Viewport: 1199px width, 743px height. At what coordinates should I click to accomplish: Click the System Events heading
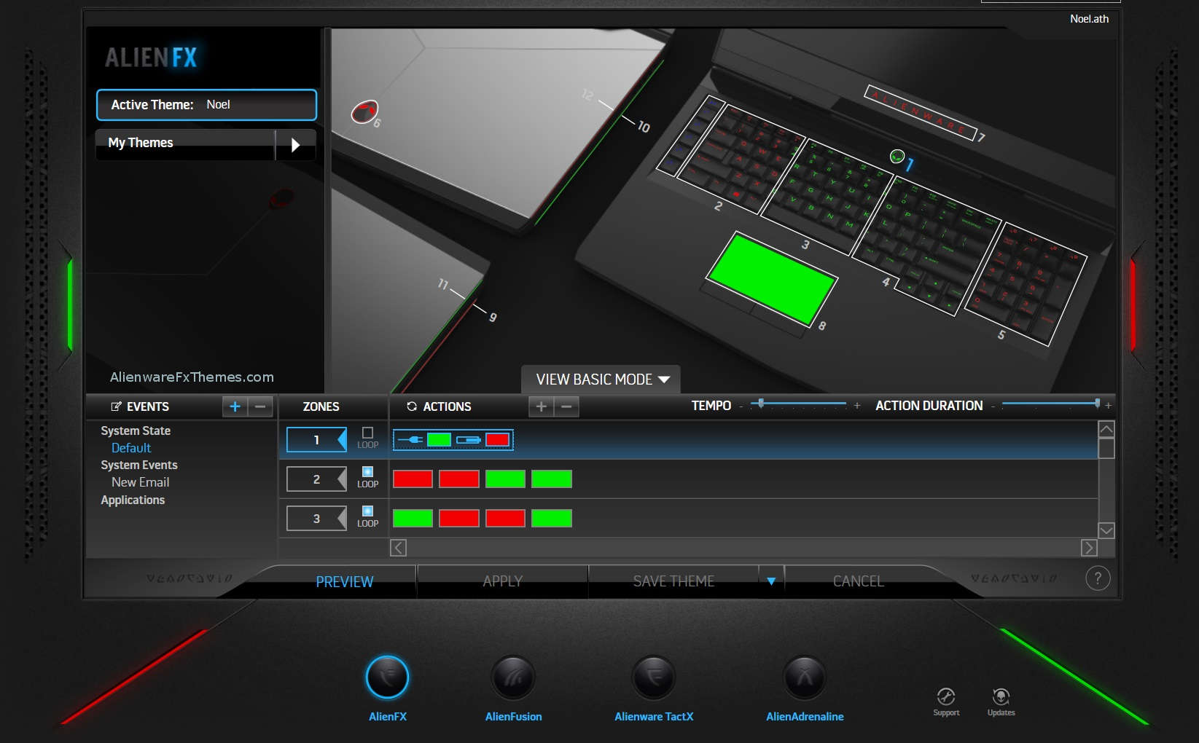(x=139, y=465)
